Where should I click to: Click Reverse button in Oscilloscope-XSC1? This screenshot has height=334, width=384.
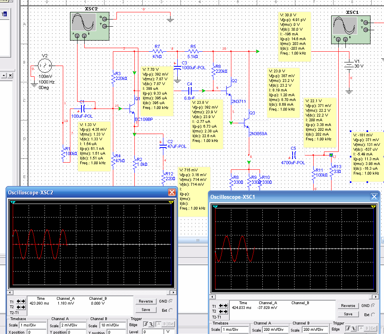(x=348, y=306)
